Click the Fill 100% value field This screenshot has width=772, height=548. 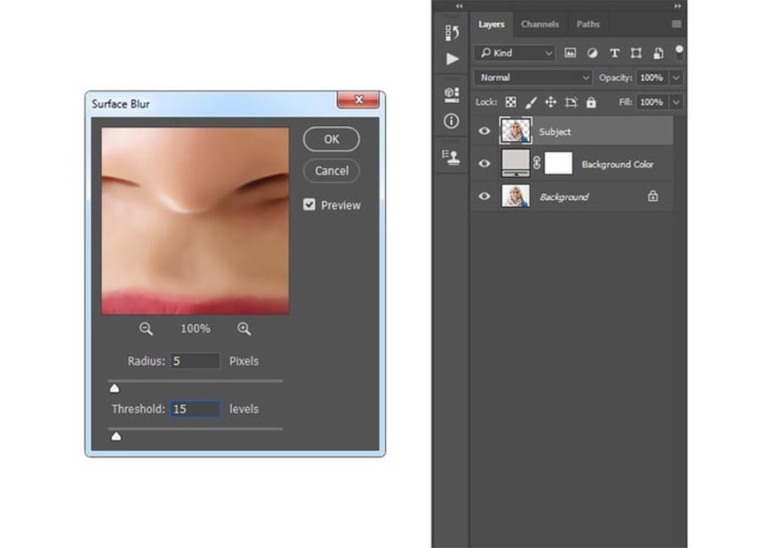coord(654,102)
